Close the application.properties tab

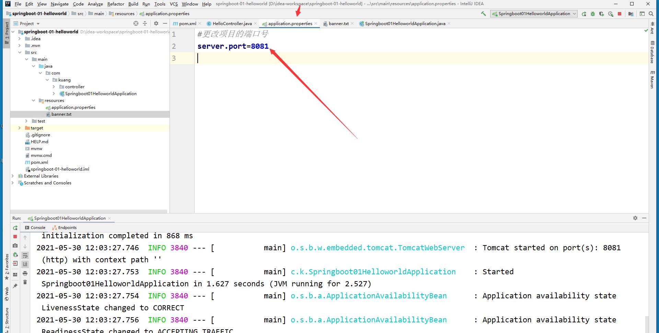(x=316, y=24)
